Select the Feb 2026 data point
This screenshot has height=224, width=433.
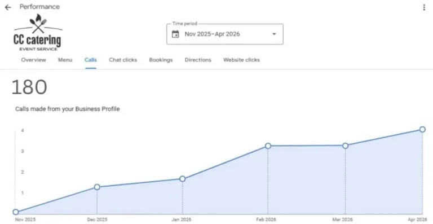268,146
